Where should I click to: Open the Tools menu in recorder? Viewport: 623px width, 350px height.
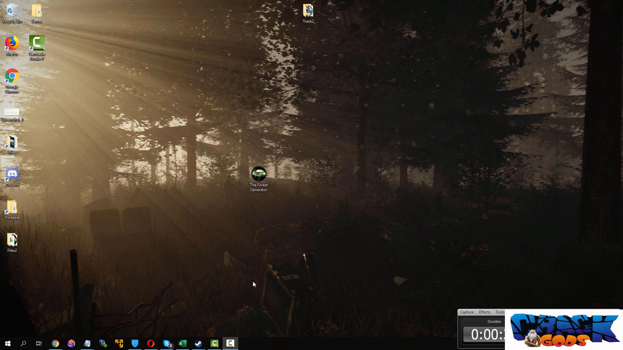tap(500, 312)
